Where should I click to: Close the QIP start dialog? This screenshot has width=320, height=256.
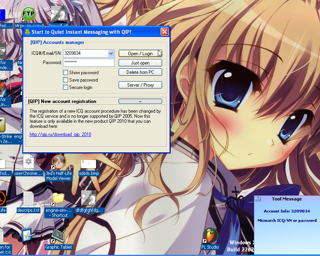coord(164,32)
